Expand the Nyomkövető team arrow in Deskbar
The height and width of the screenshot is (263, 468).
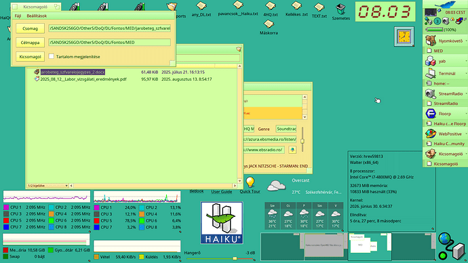(x=466, y=41)
